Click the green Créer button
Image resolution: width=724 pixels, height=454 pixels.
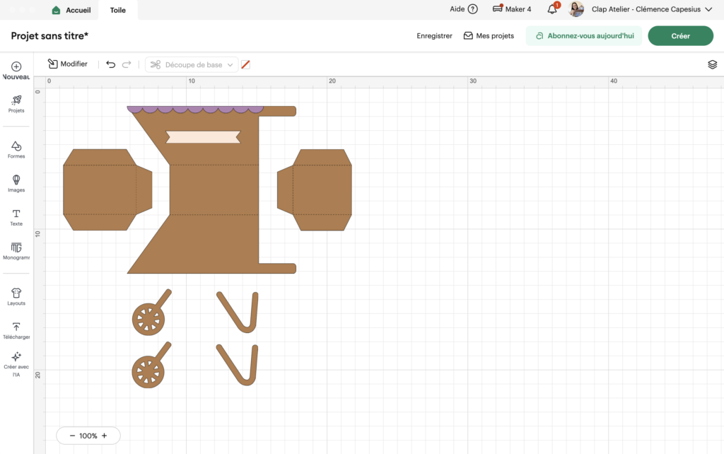pos(680,36)
